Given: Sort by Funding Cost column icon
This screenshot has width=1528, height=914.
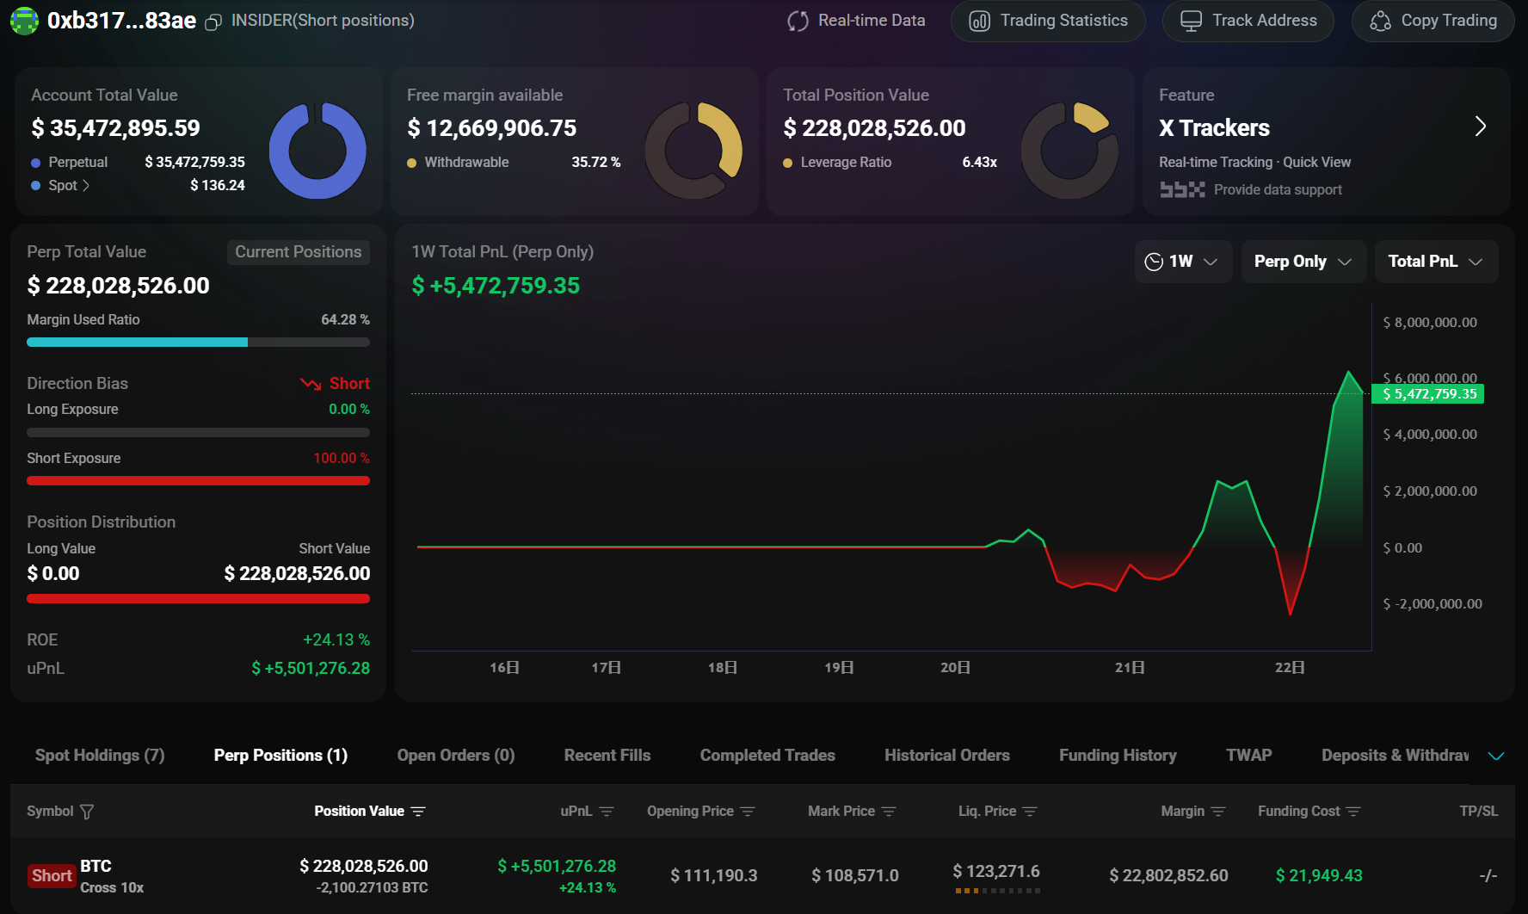Looking at the screenshot, I should (1353, 812).
